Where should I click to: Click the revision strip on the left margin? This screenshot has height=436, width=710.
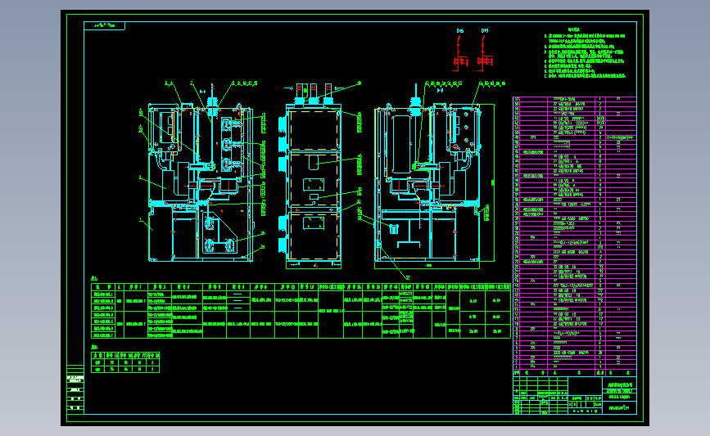(75, 389)
